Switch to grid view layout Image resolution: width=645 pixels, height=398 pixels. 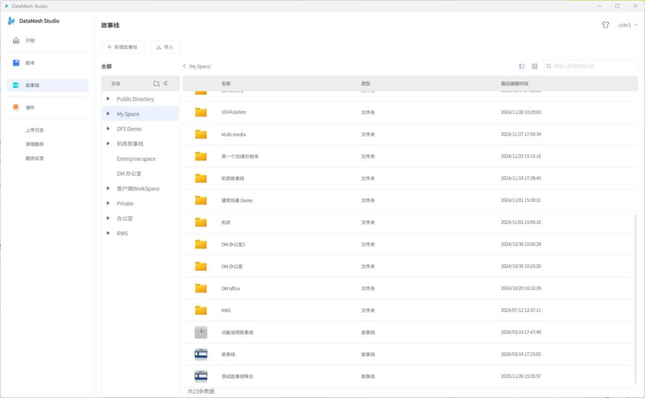pos(535,66)
